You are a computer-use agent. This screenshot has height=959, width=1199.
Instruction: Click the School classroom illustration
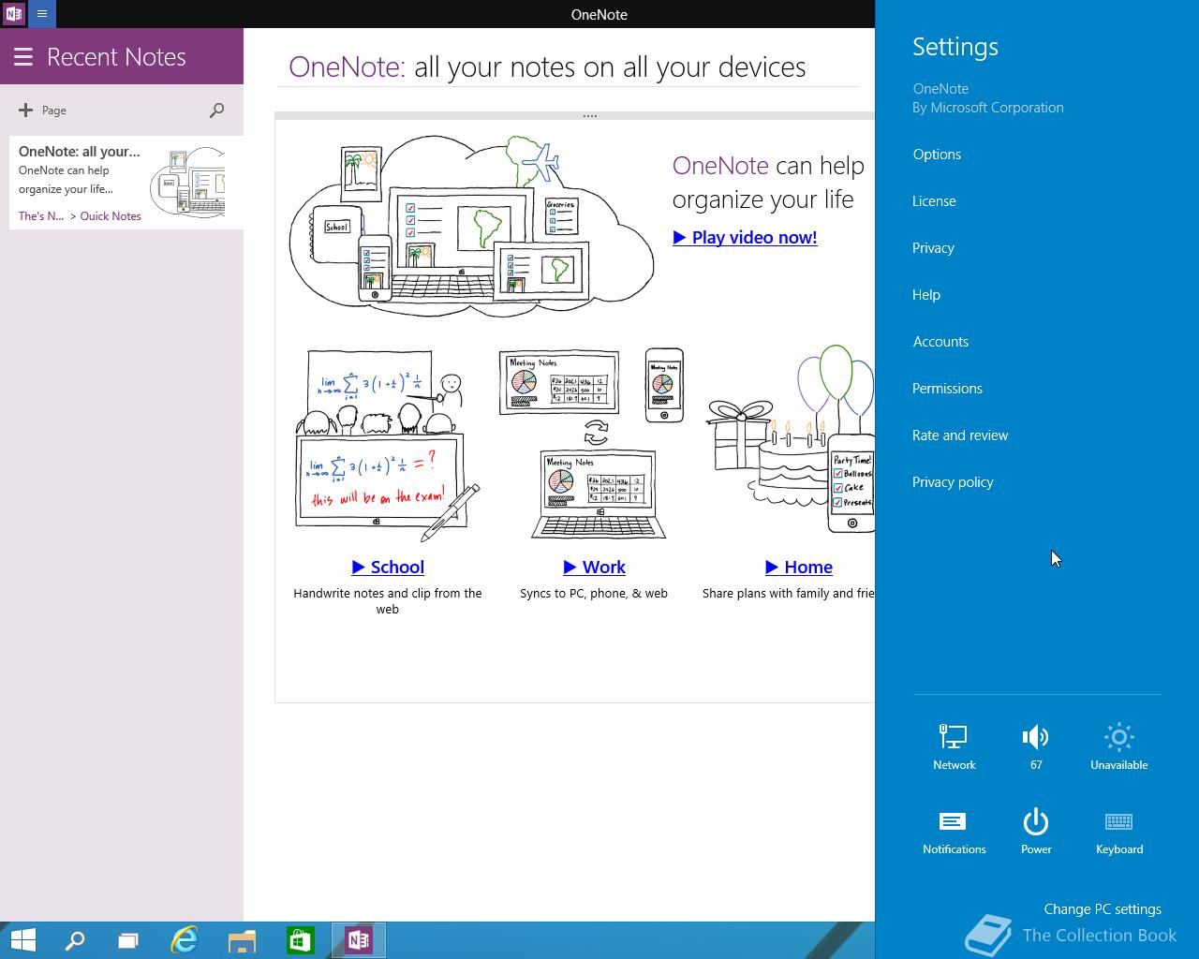coord(387,446)
